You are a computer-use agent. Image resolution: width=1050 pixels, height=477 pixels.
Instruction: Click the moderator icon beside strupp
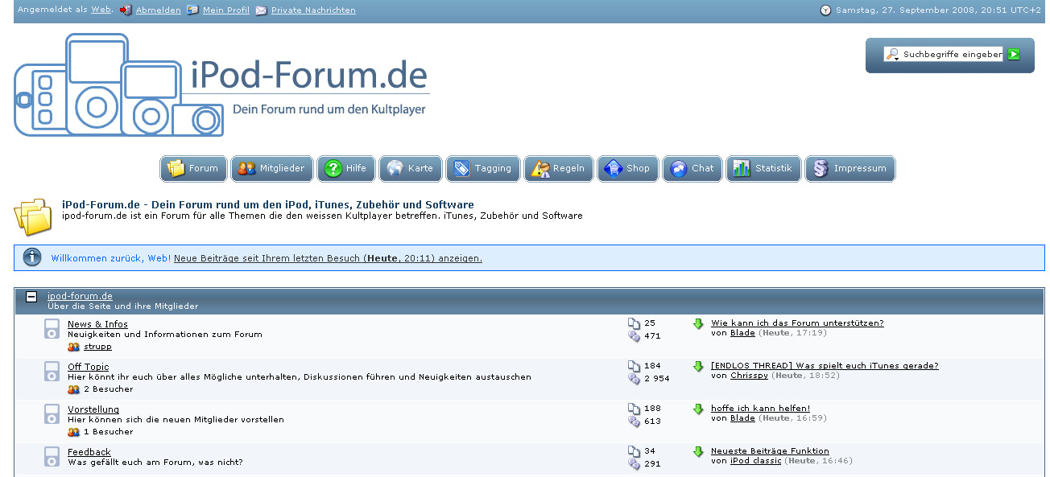pyautogui.click(x=74, y=347)
